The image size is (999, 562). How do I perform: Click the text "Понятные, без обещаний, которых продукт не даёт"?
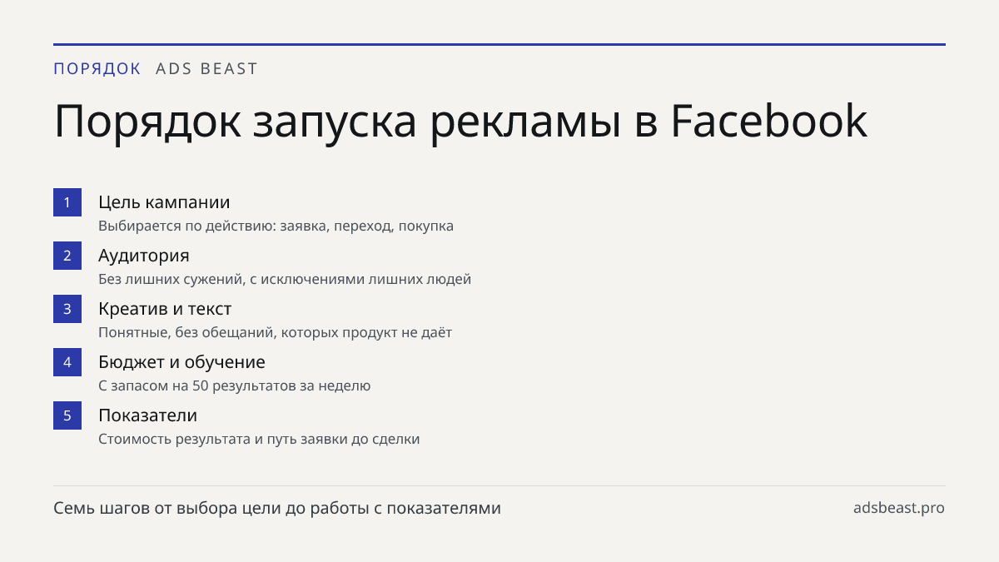[275, 332]
